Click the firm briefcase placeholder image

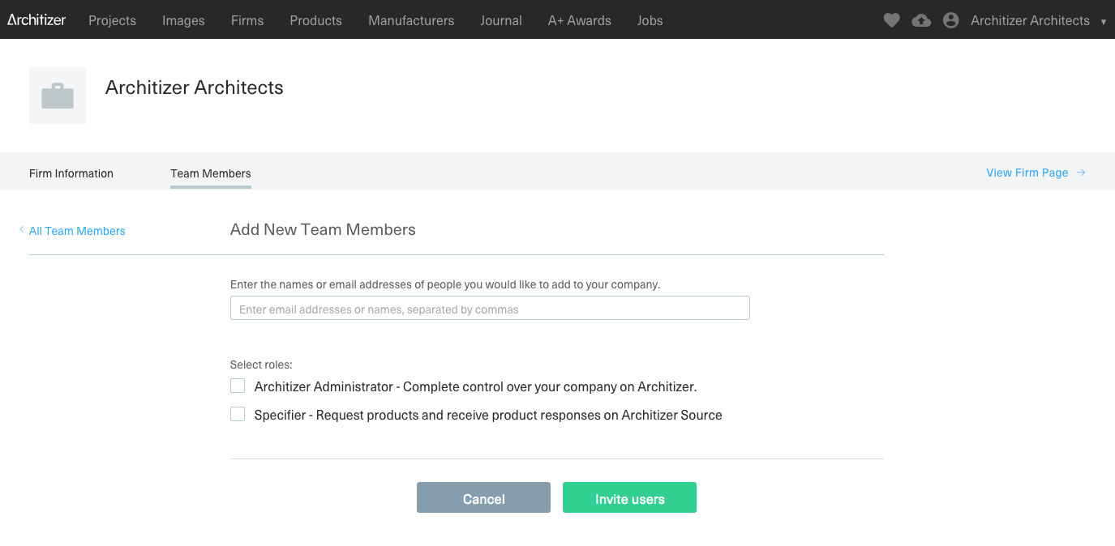click(58, 96)
